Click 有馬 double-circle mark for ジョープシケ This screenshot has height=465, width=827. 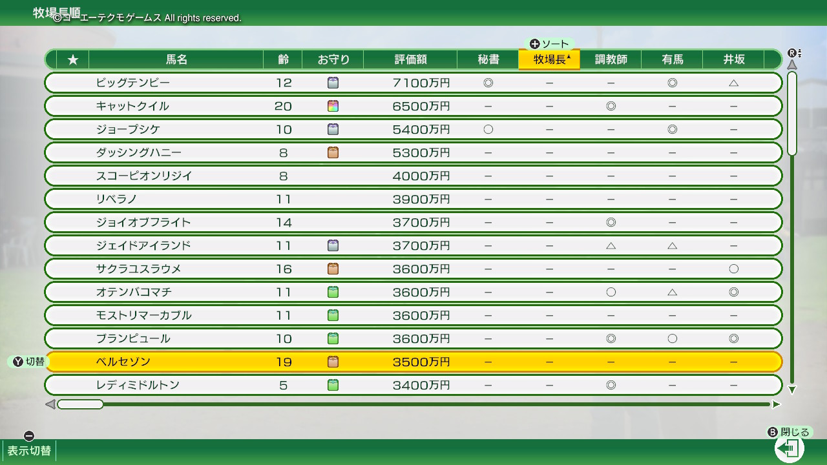(672, 129)
